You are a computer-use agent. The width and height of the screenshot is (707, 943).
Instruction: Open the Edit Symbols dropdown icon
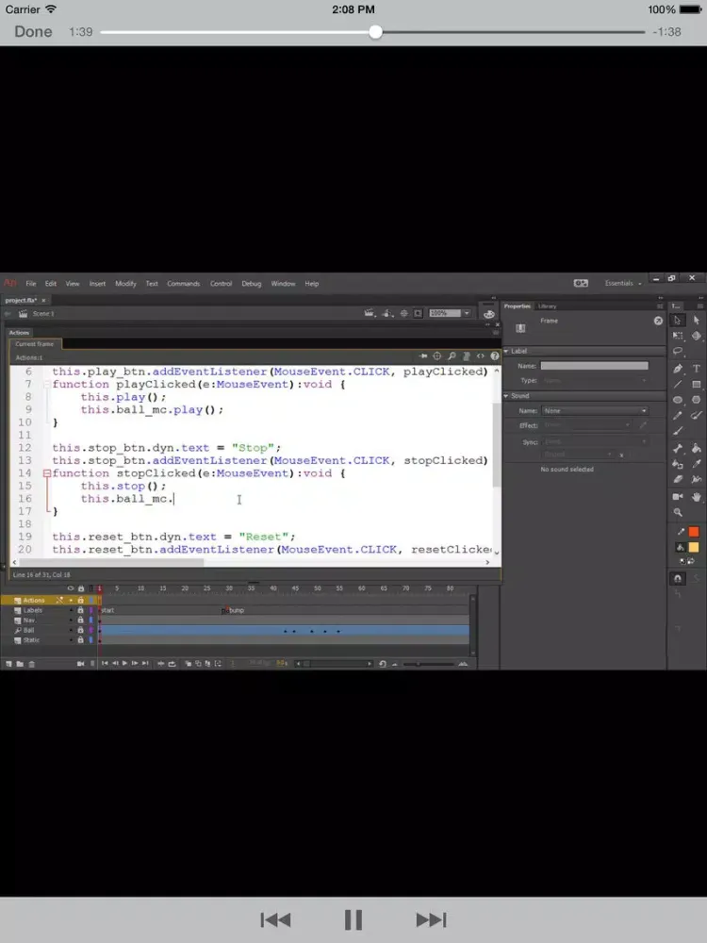pyautogui.click(x=389, y=313)
